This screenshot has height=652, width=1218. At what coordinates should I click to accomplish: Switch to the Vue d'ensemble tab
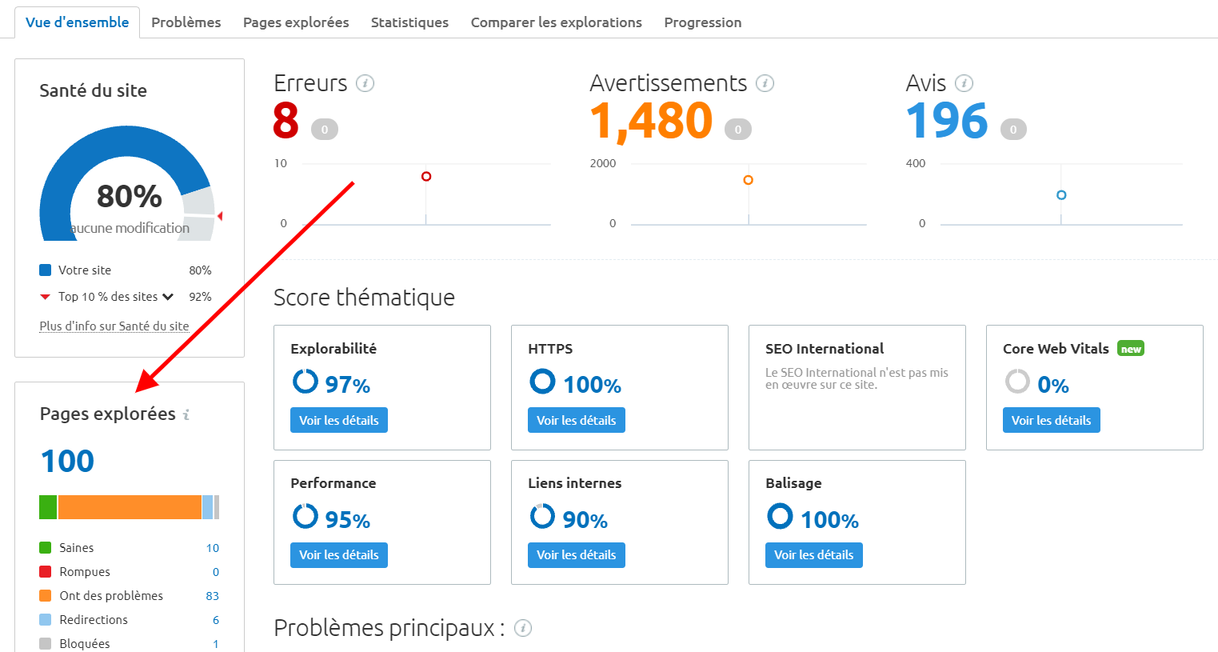pyautogui.click(x=77, y=22)
